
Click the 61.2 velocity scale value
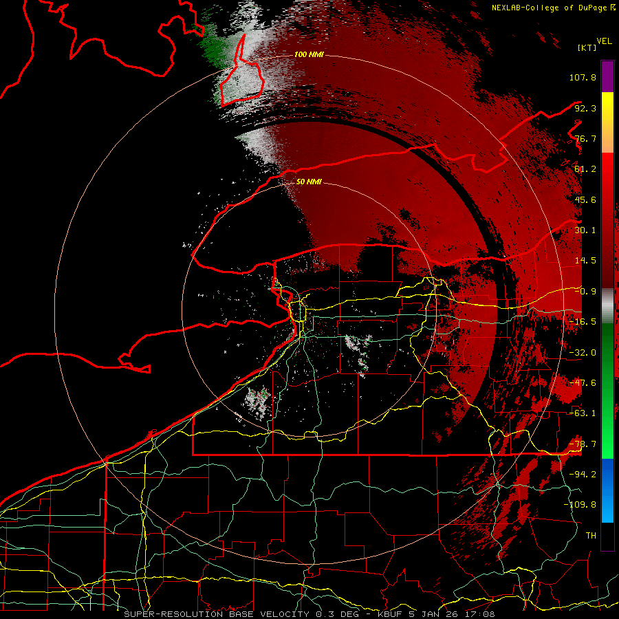[585, 169]
